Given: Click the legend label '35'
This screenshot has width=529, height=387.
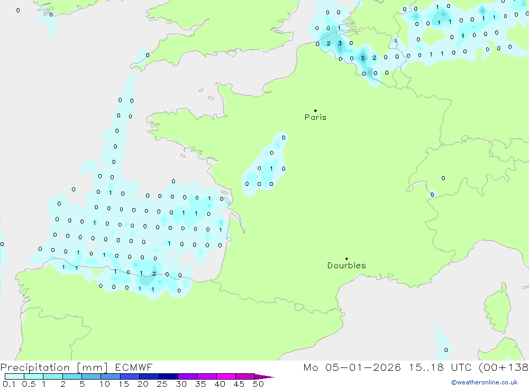Looking at the screenshot, I should coord(200,384).
